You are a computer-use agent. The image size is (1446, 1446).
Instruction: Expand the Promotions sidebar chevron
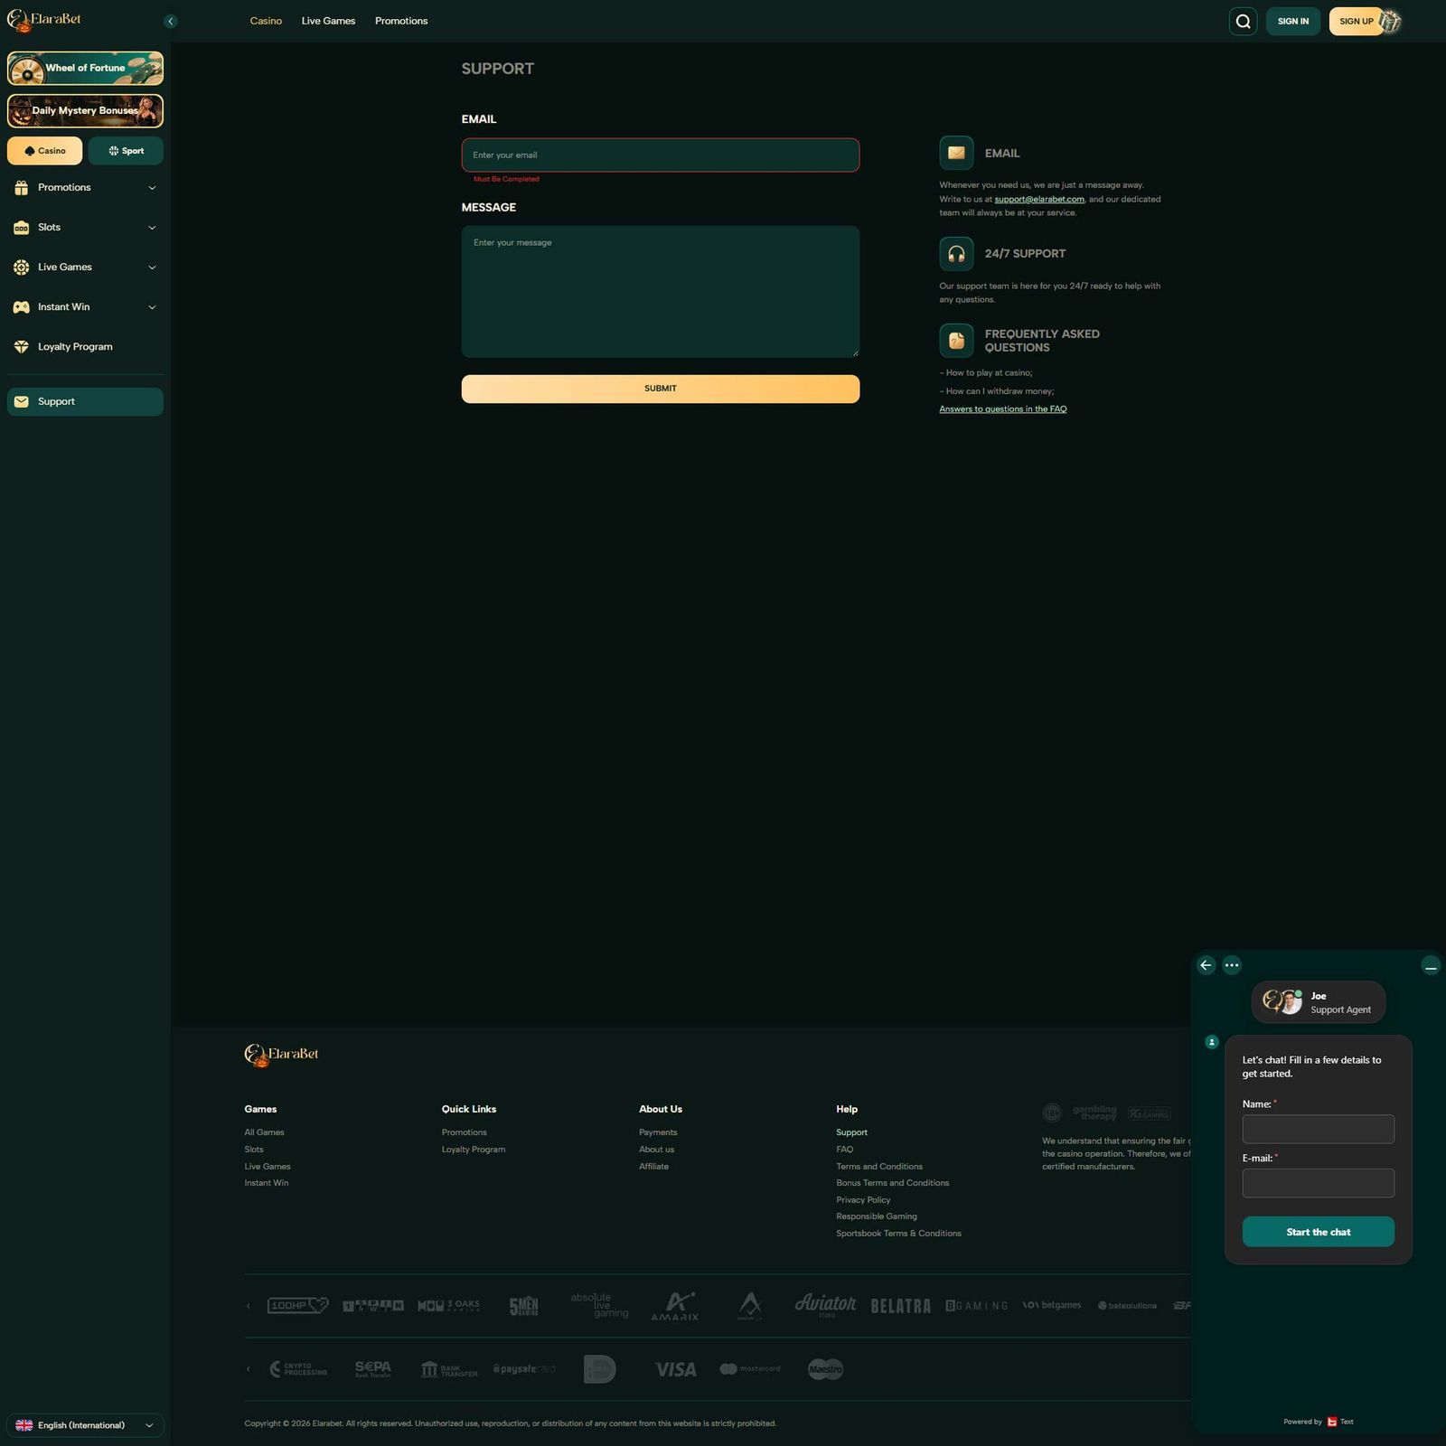click(x=152, y=188)
